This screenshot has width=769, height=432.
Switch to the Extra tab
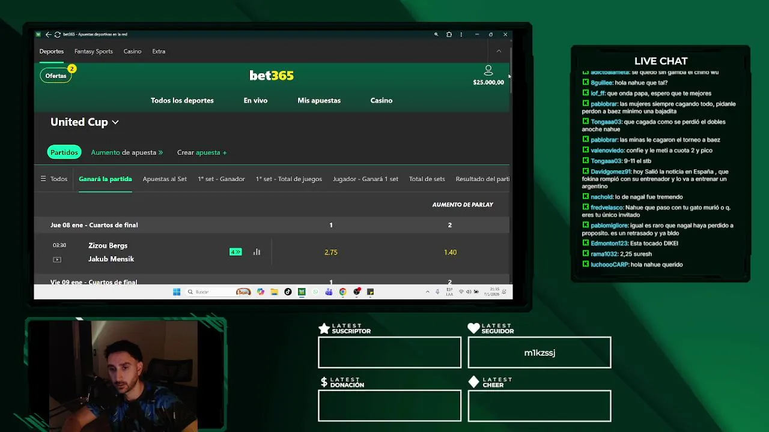(159, 51)
